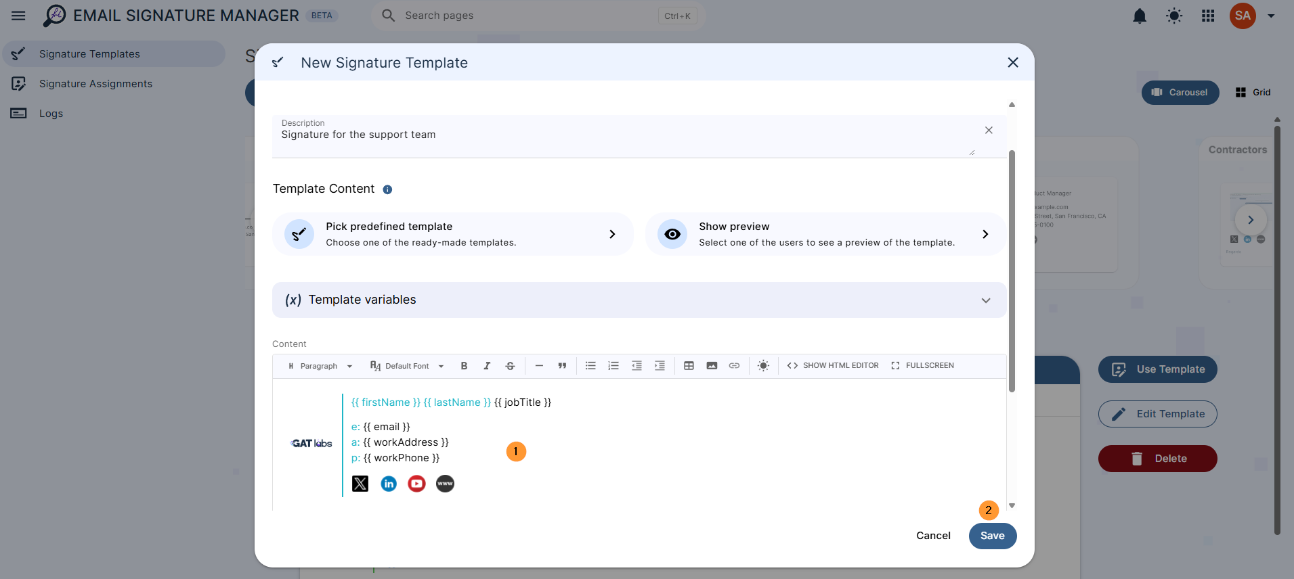Click the dialog vertical scrollbar thumb
The height and width of the screenshot is (579, 1294).
(1012, 271)
